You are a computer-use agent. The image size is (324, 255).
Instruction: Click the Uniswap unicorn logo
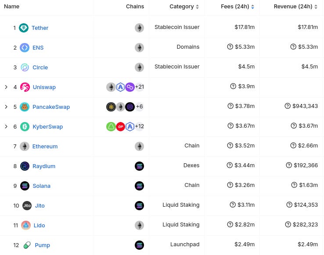click(25, 87)
